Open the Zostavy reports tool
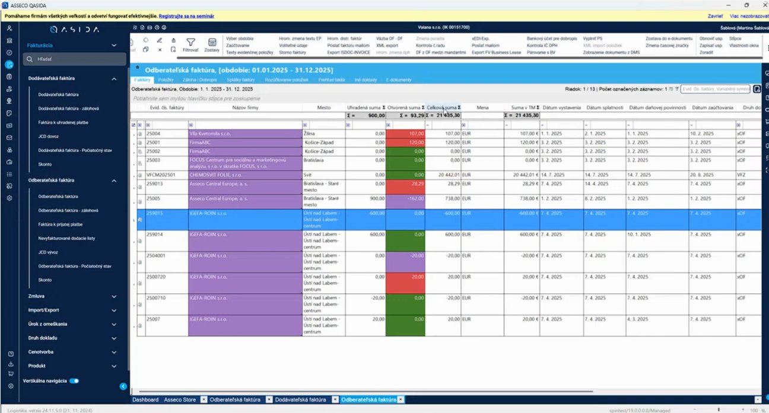This screenshot has height=413, width=769. click(212, 45)
